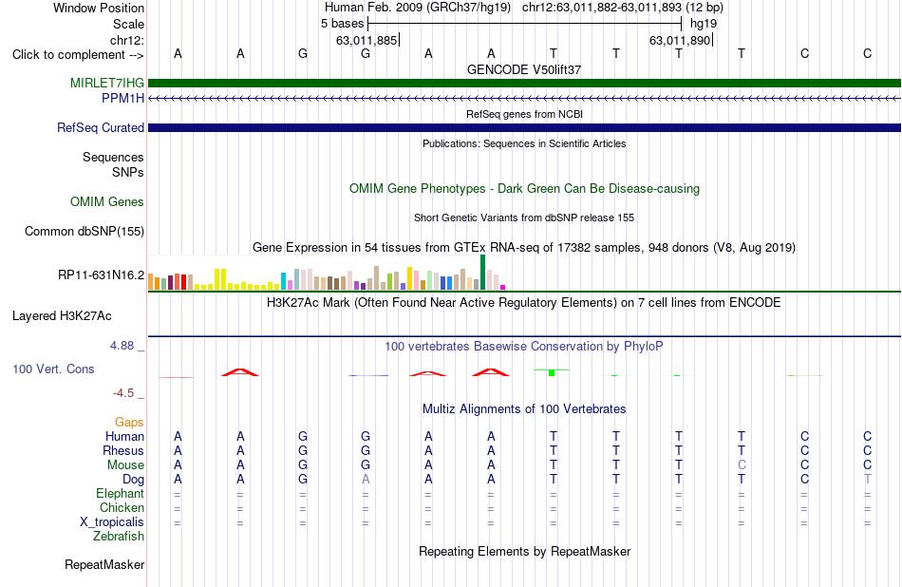
Task: Click position marker 63,011,885
Action: [x=367, y=40]
